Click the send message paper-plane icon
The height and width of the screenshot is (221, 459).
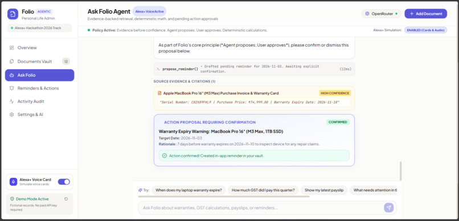click(389, 207)
